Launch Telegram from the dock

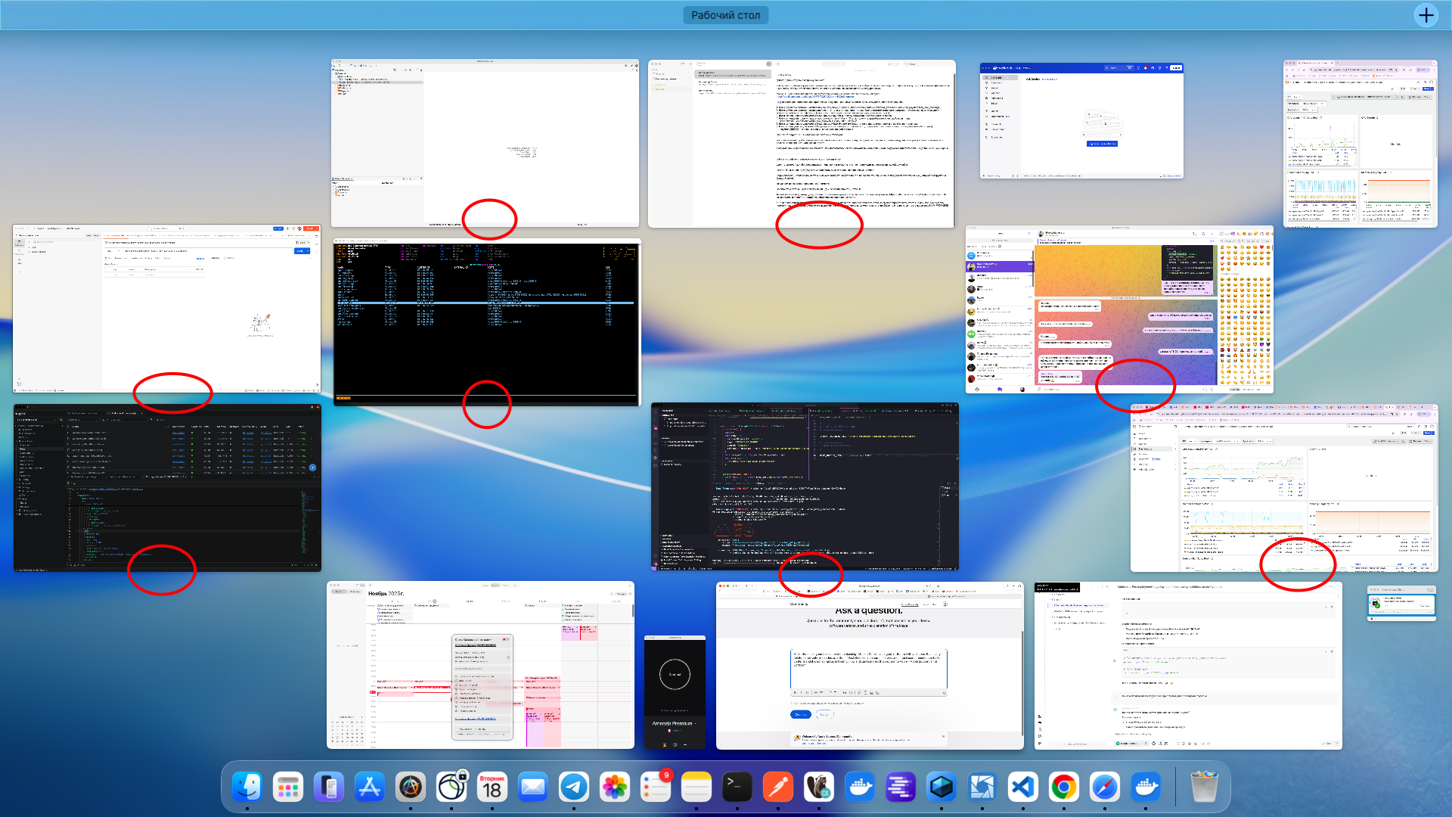574,787
